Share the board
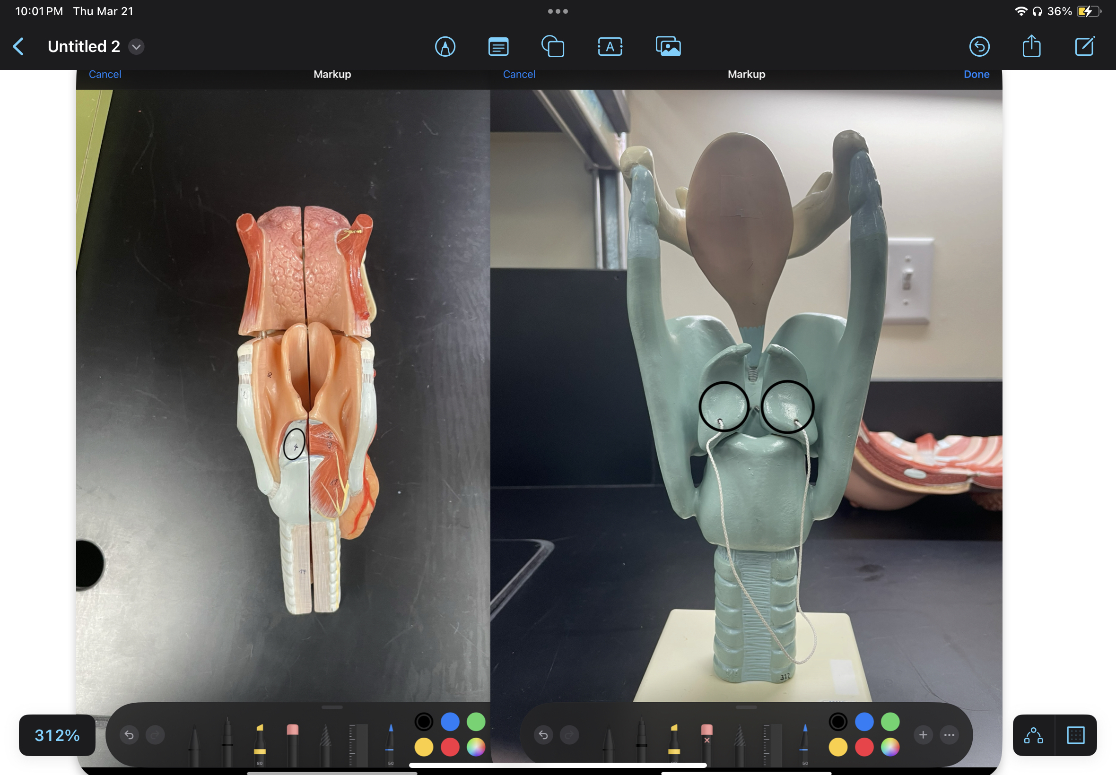This screenshot has height=775, width=1116. coord(1031,46)
